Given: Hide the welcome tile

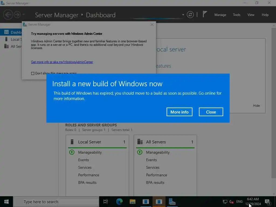Looking at the screenshot, I should [256, 105].
